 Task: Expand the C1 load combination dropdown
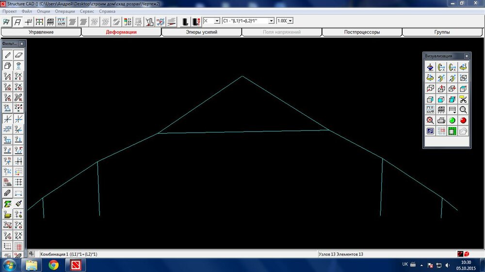271,21
